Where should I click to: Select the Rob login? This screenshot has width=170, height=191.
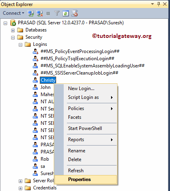click(45, 159)
